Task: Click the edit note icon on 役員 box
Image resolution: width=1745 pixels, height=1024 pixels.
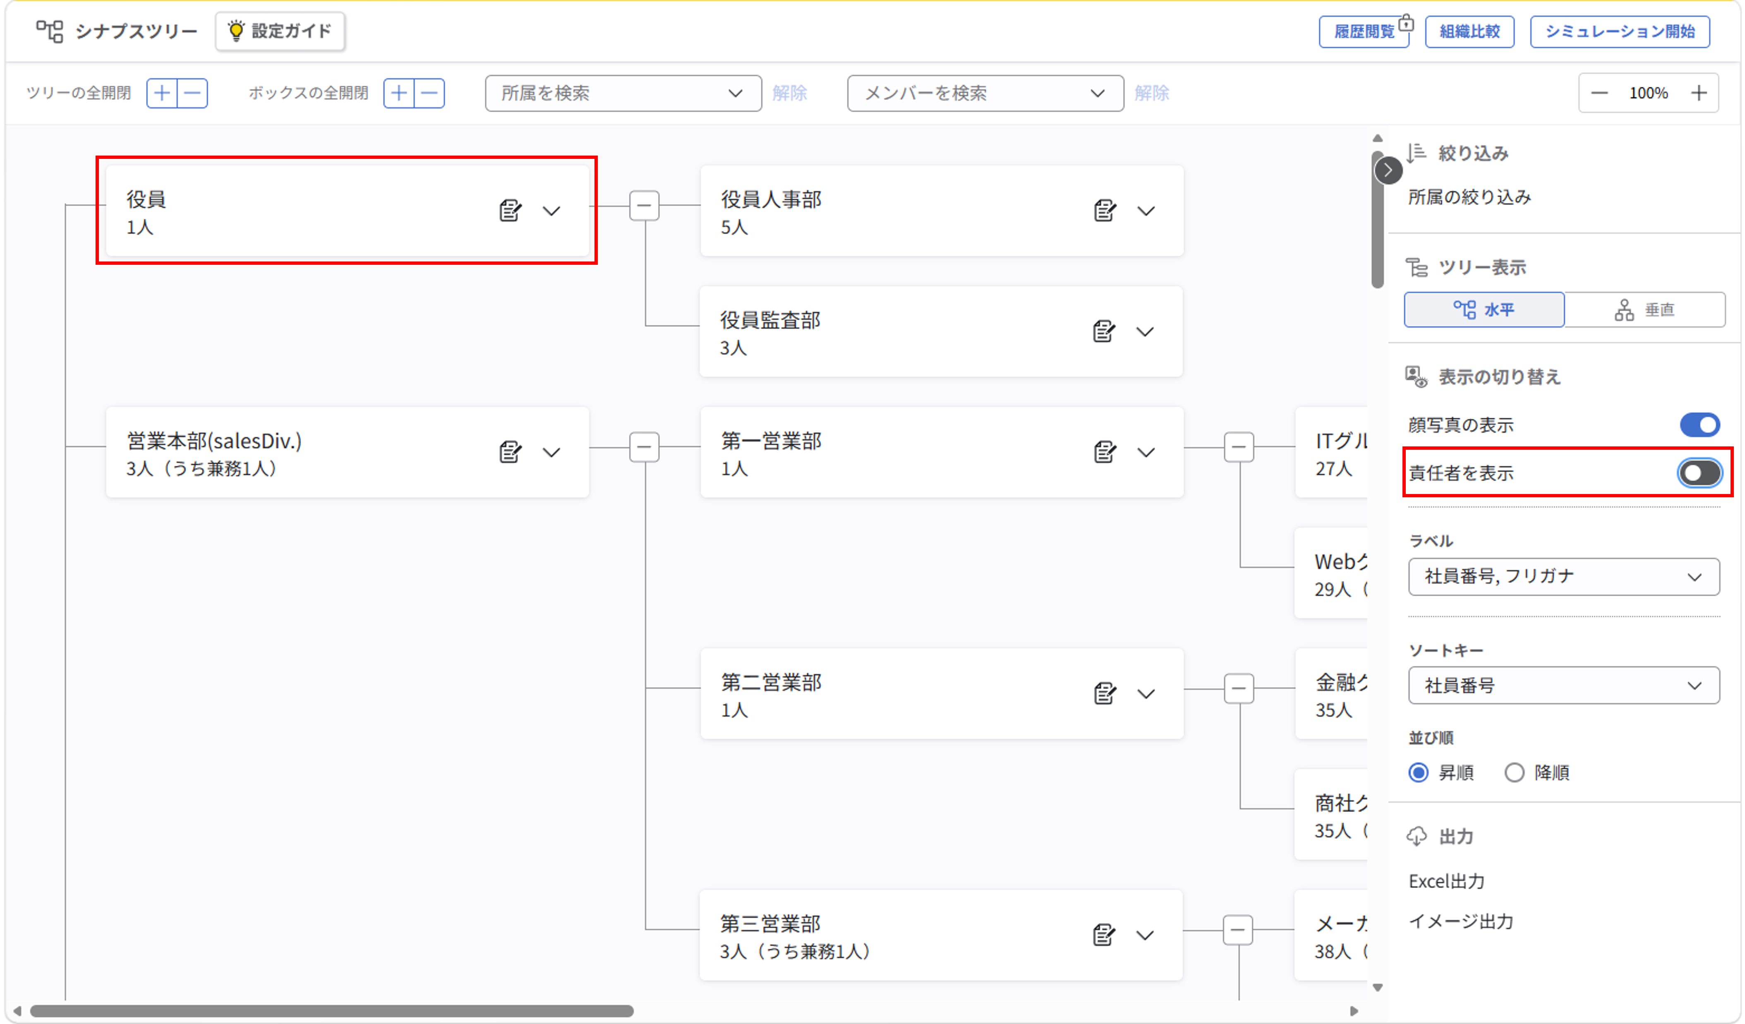Action: click(x=510, y=210)
